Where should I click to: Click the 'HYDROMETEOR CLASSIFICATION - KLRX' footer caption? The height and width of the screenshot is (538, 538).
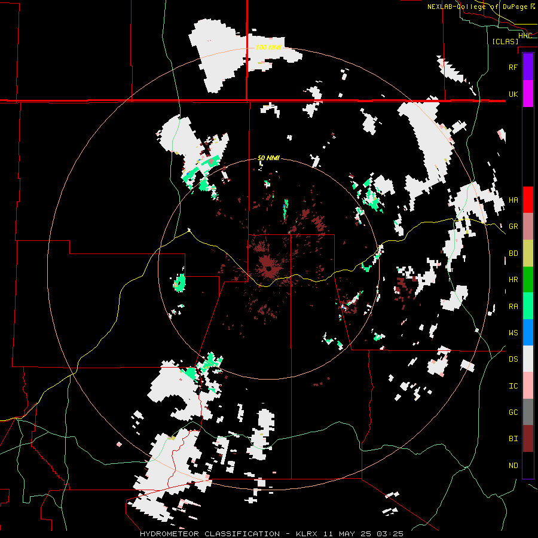tap(228, 534)
